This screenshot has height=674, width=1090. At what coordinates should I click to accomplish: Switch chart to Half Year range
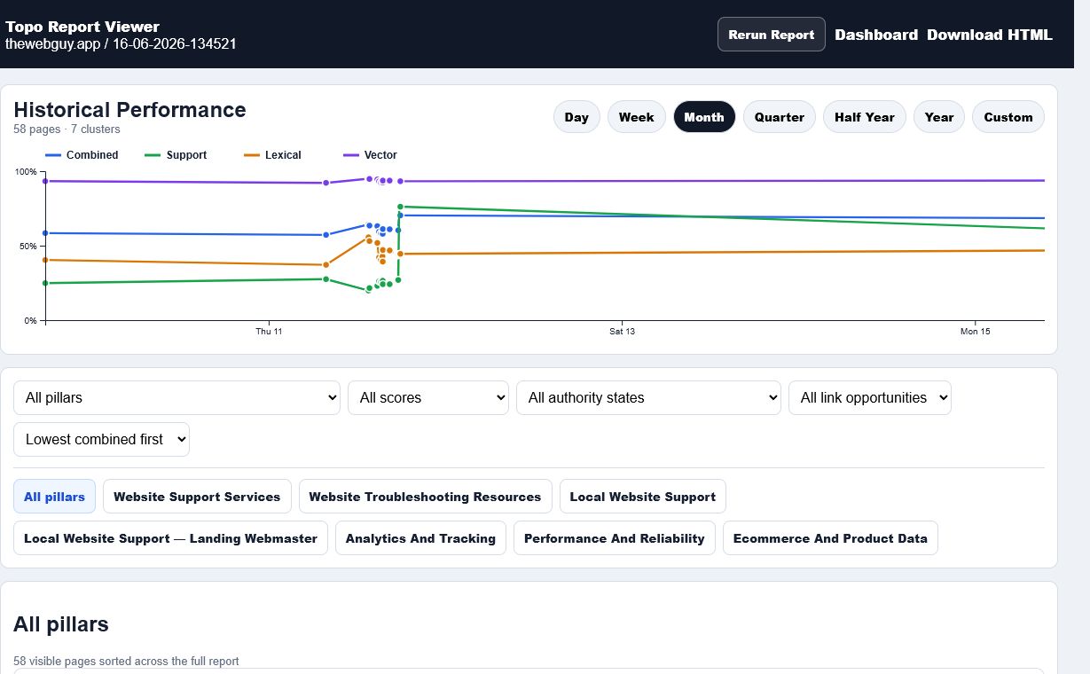tap(865, 117)
